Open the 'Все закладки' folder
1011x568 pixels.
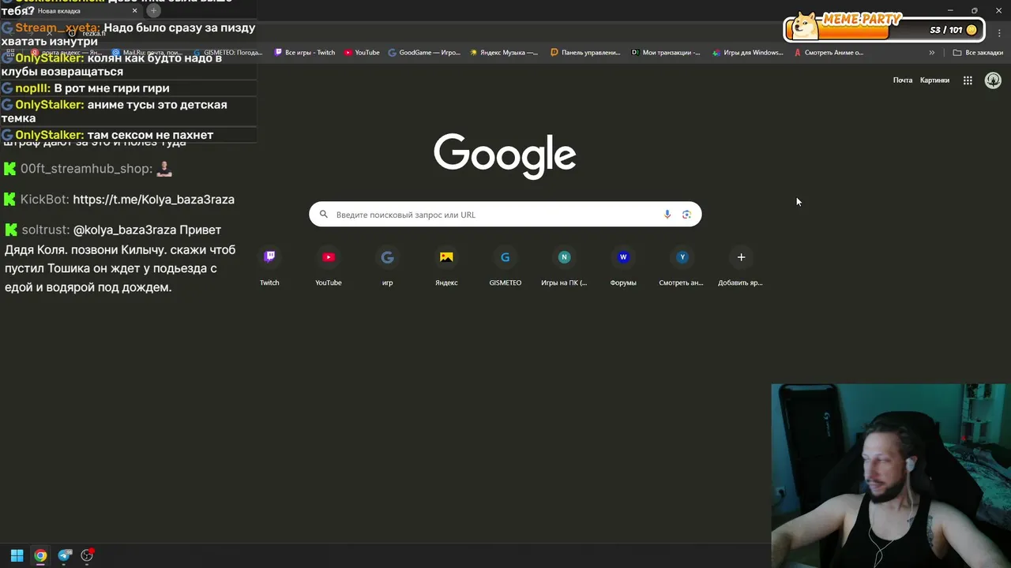click(978, 53)
